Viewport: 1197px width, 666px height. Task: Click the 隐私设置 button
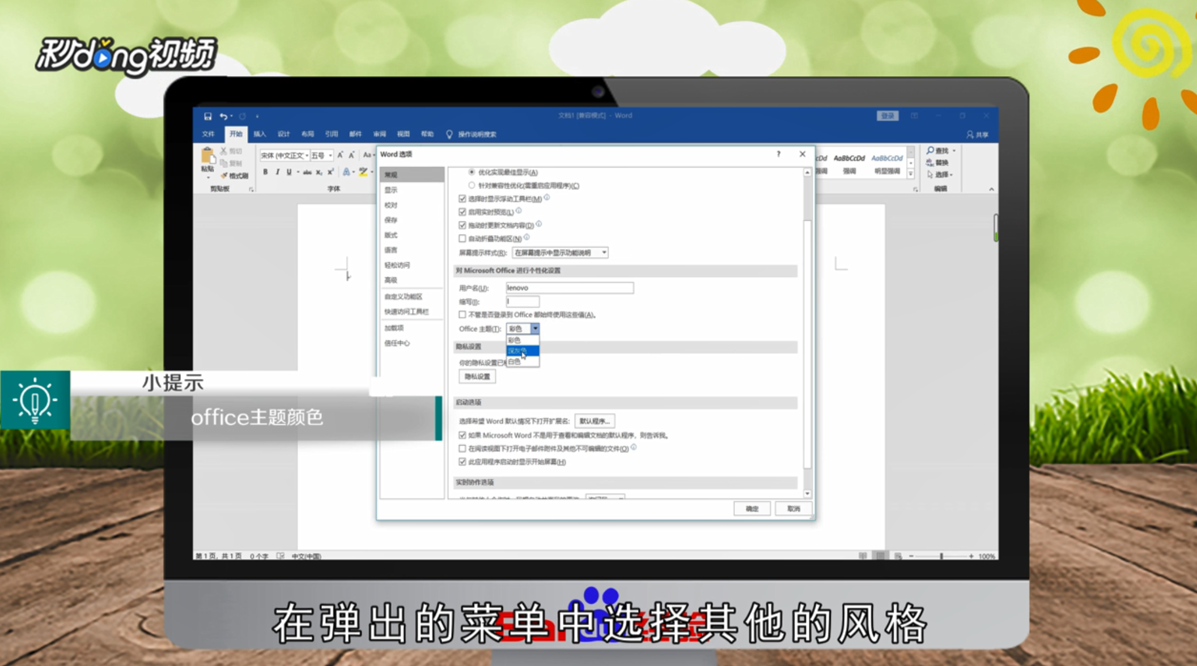477,377
